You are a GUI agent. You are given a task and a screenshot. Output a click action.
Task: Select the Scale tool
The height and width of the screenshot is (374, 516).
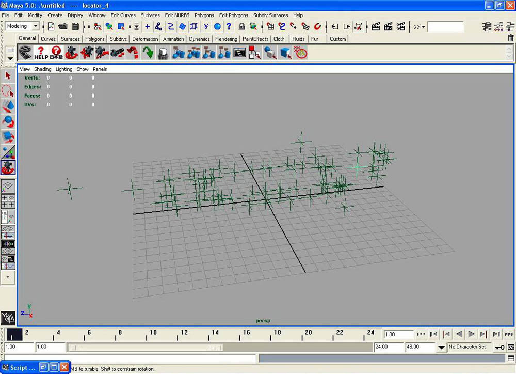[x=8, y=137]
